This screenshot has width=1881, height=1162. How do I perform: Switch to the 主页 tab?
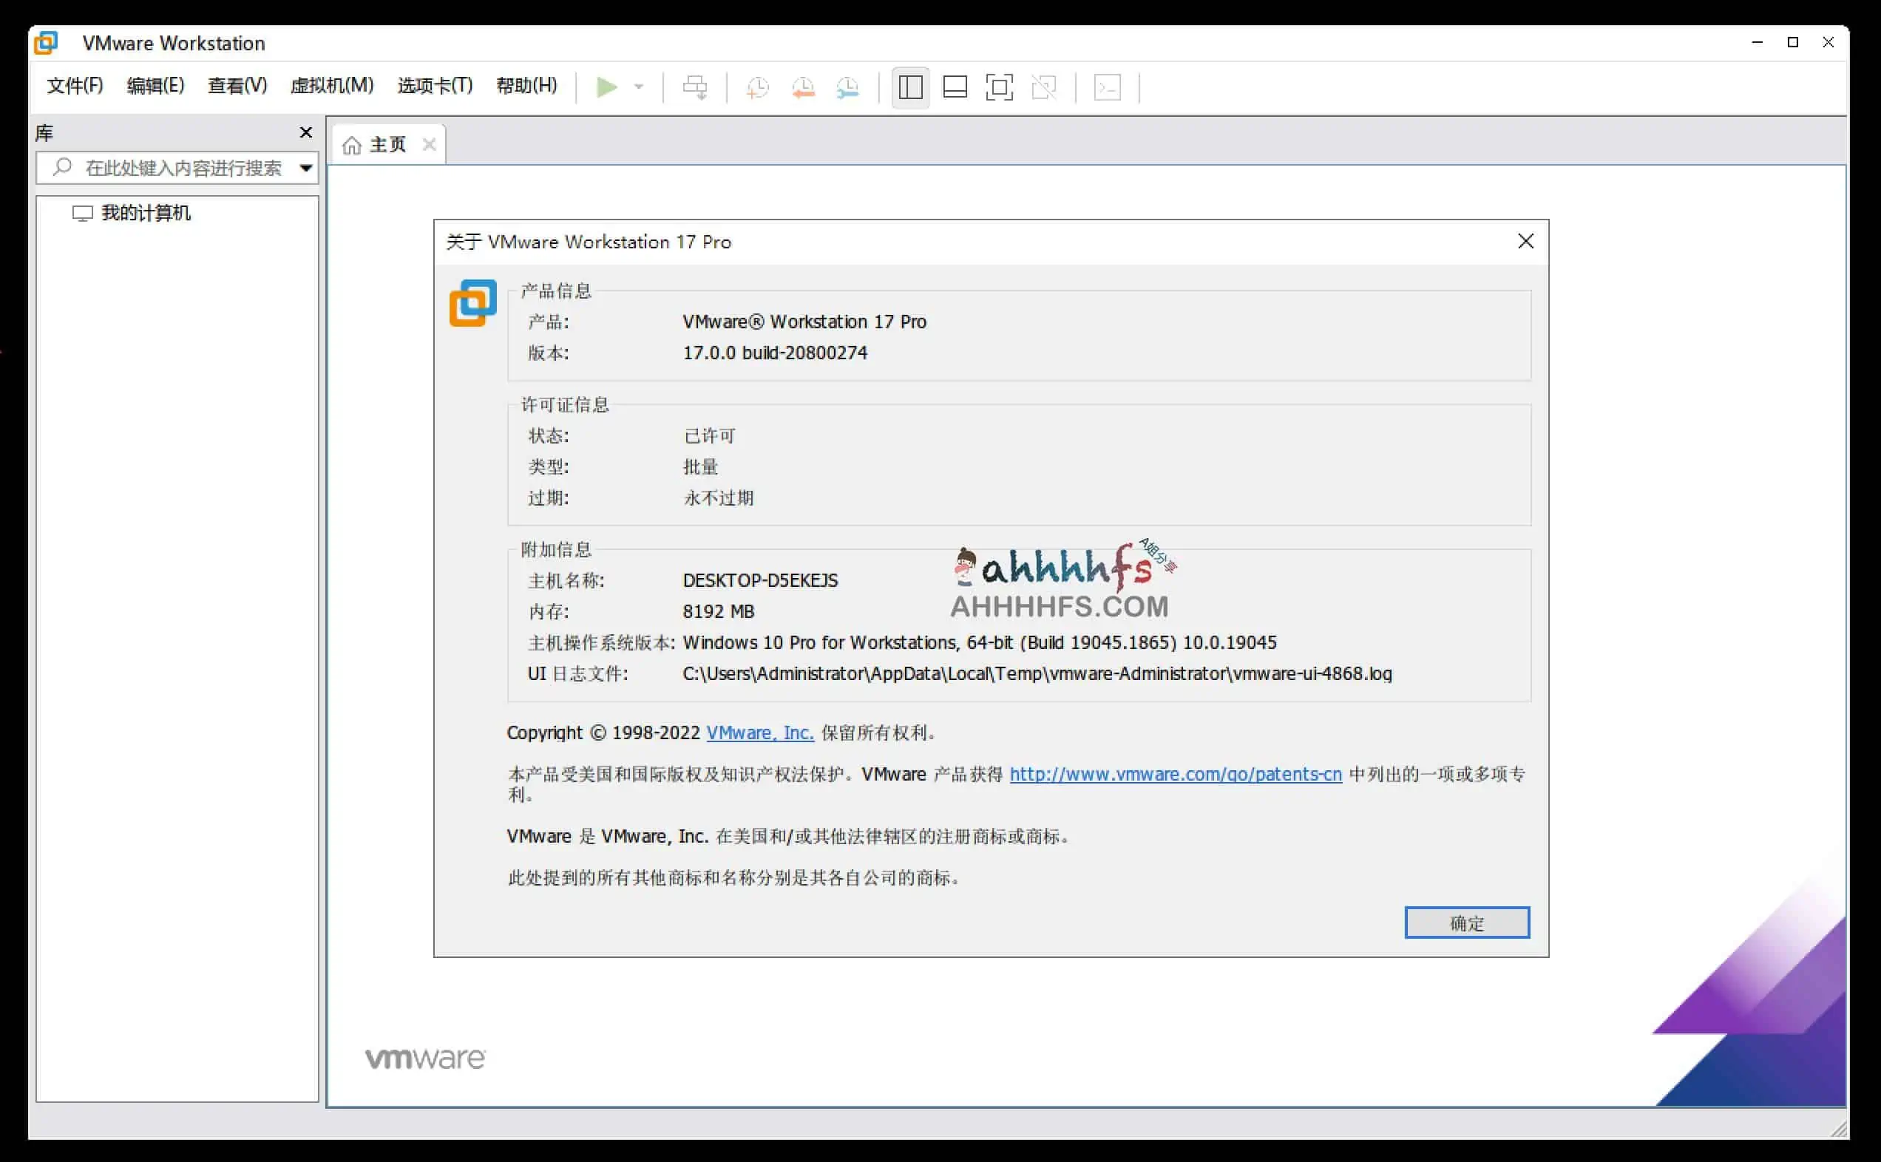click(x=388, y=143)
